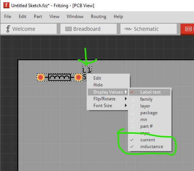Click the right orange solder pad of the inductor
Screen dimensions: 194x171
[78, 77]
